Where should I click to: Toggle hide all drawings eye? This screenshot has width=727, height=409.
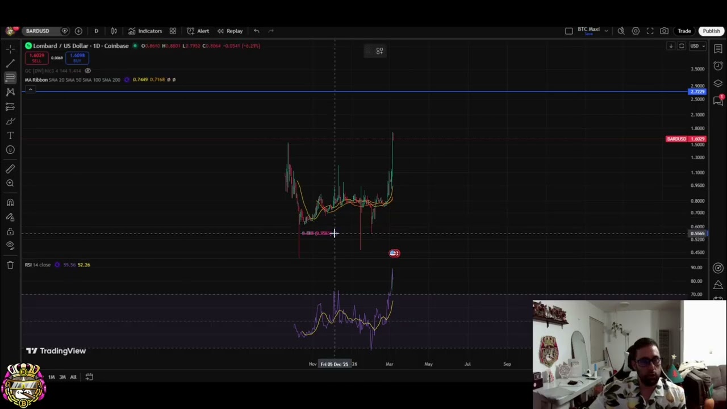pos(10,245)
